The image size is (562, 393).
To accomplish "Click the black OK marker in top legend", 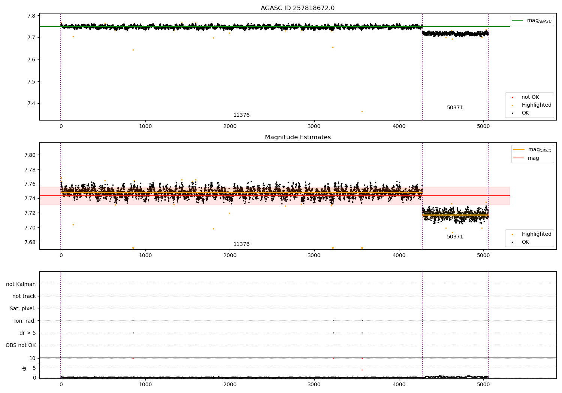I will click(x=512, y=113).
